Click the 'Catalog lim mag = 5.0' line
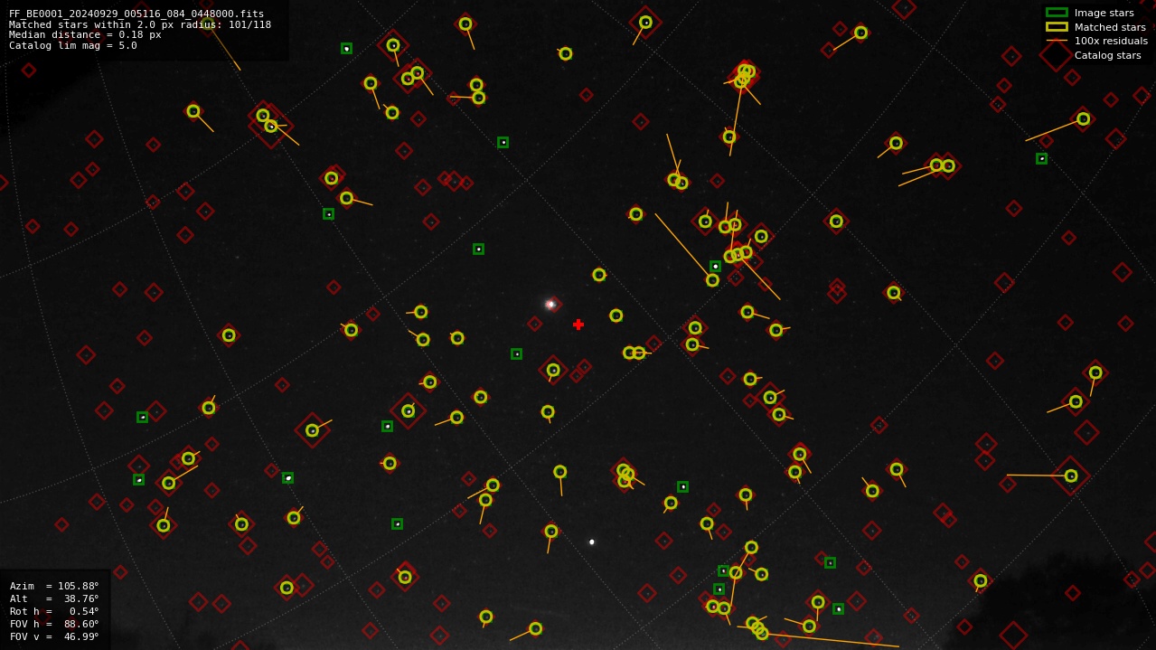The width and height of the screenshot is (1156, 650). coord(73,45)
